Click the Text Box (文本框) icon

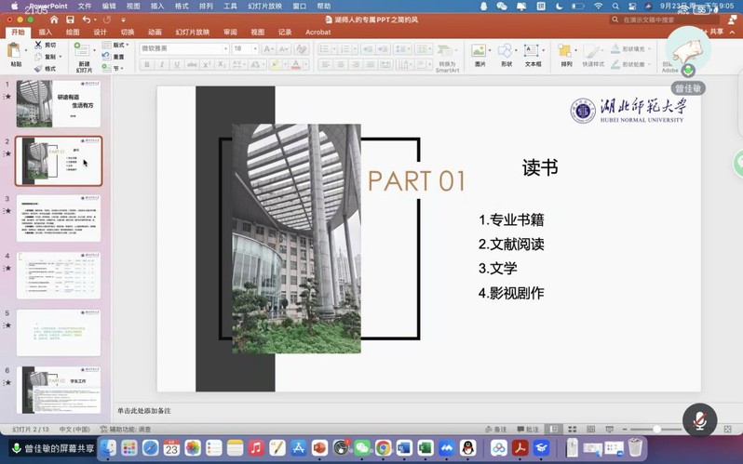pos(533,52)
